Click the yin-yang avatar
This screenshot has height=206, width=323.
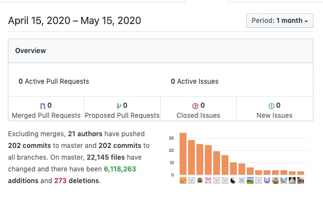[233, 180]
